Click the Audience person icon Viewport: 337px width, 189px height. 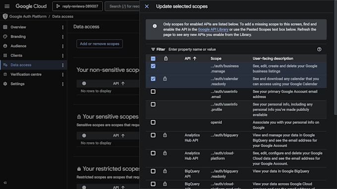pyautogui.click(x=5, y=46)
